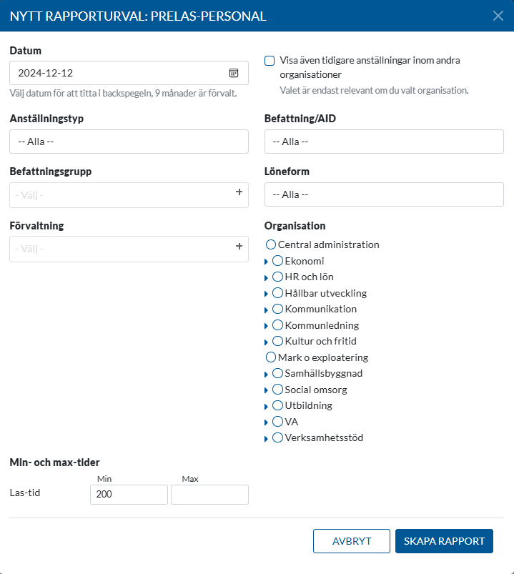Click the plus icon in Förvaltning

click(x=239, y=247)
